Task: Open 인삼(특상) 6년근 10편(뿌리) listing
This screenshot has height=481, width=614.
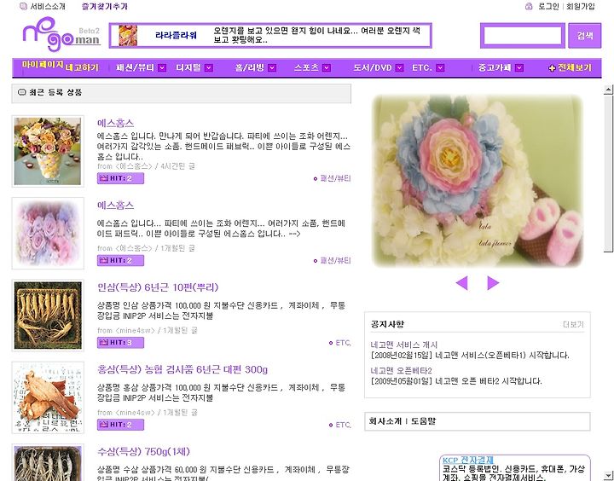Action: point(158,287)
